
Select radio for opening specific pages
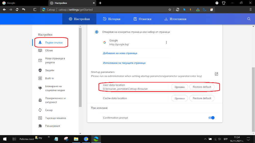[x=97, y=32]
